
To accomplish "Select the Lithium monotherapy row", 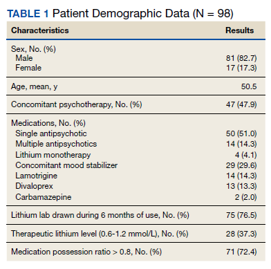I will [x=136, y=155].
